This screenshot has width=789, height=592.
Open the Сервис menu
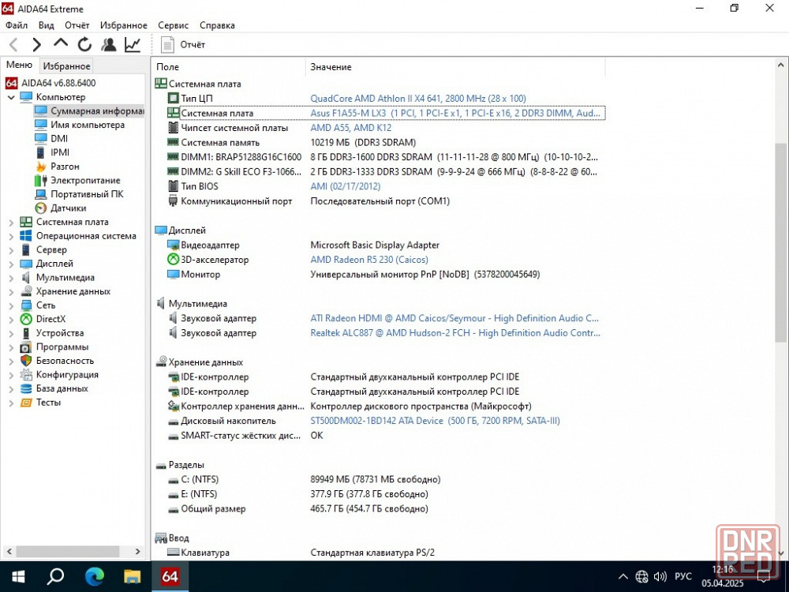173,25
